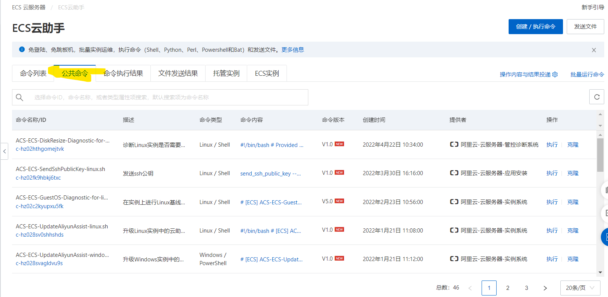Collapse the left sidebar arrow handle
Screen dimensions: 608x297
tap(4, 151)
